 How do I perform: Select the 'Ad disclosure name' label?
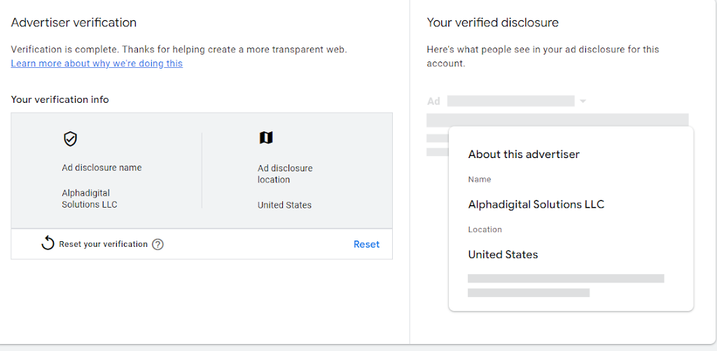click(102, 168)
